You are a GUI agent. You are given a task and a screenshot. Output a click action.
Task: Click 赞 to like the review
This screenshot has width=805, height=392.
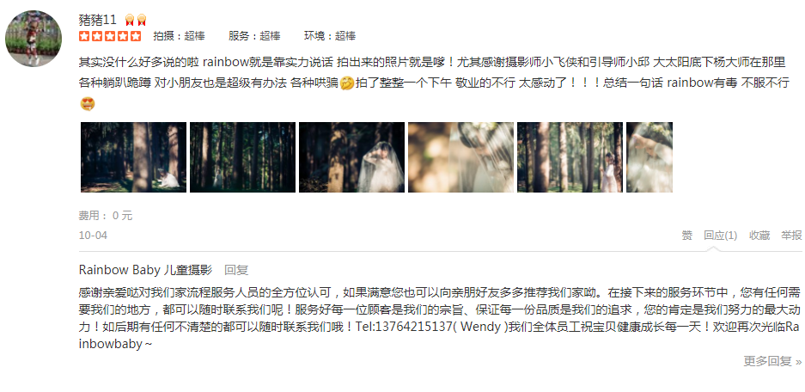pyautogui.click(x=687, y=236)
